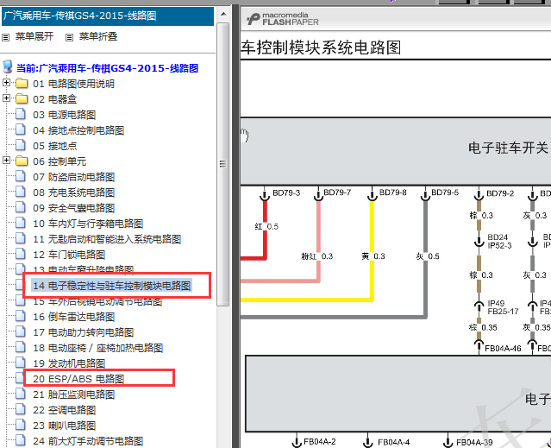The width and height of the screenshot is (551, 448).
Task: Open the current root node 当前:广汽乘用车-传祺GS4-2015-线路图
Action: 108,68
